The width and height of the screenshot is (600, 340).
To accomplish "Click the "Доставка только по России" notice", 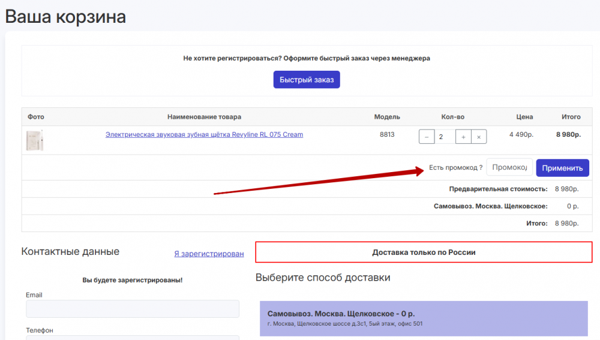I will pos(424,252).
